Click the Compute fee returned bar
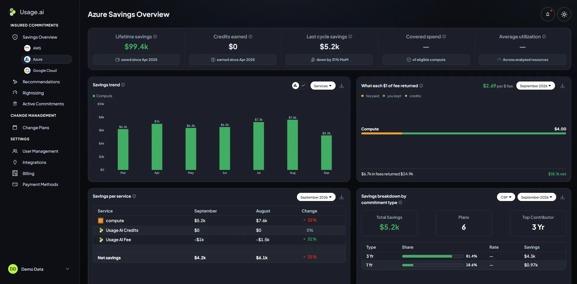Screen dimensions: 577x284 point(464,133)
